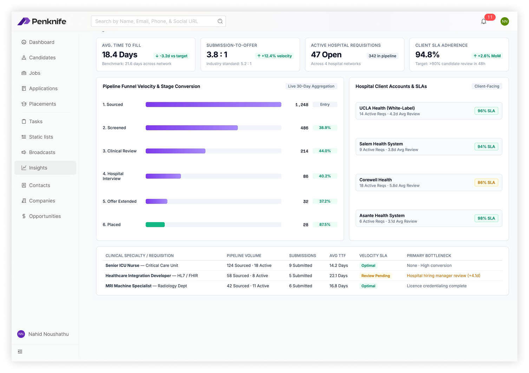This screenshot has width=529, height=373.
Task: Click the Placements icon in sidebar
Action: (24, 104)
